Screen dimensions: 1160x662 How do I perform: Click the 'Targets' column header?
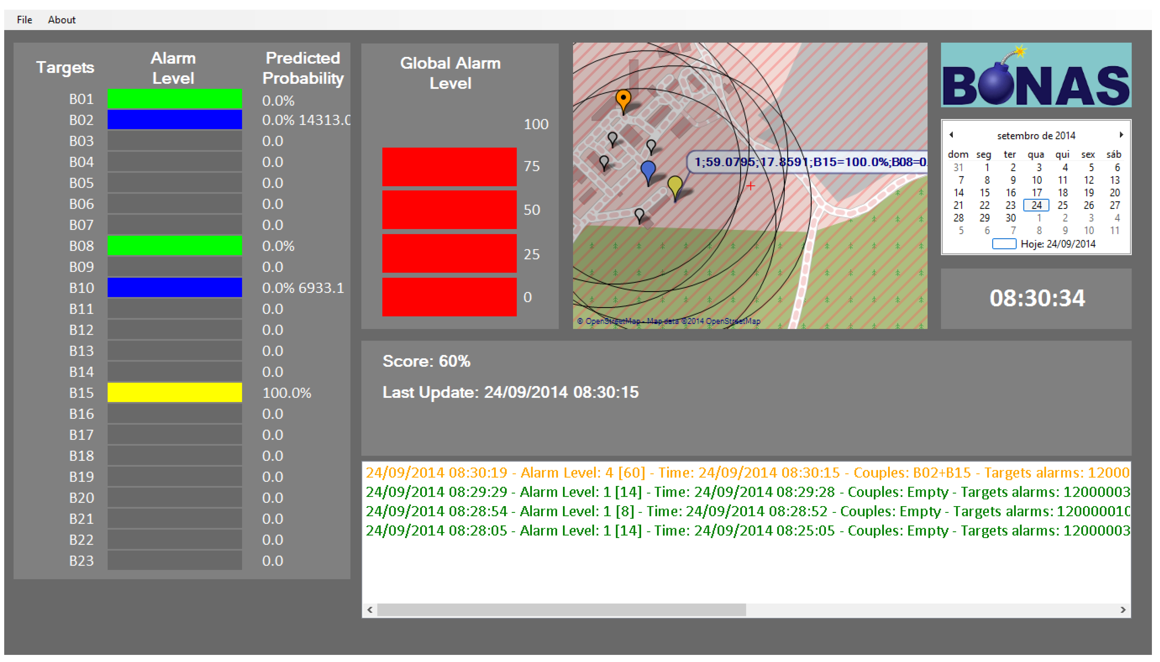[x=65, y=67]
